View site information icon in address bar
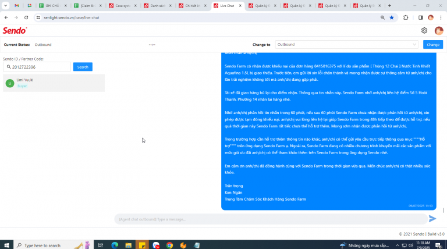The image size is (447, 249). 38,17
